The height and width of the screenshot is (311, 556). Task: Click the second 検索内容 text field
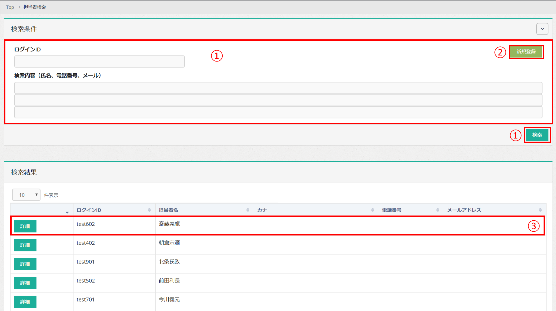point(278,100)
